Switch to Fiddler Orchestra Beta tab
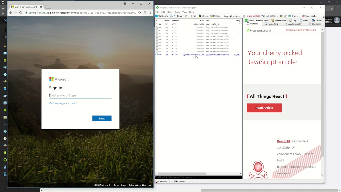Screen dimensions: 341x192 [x=256, y=21]
